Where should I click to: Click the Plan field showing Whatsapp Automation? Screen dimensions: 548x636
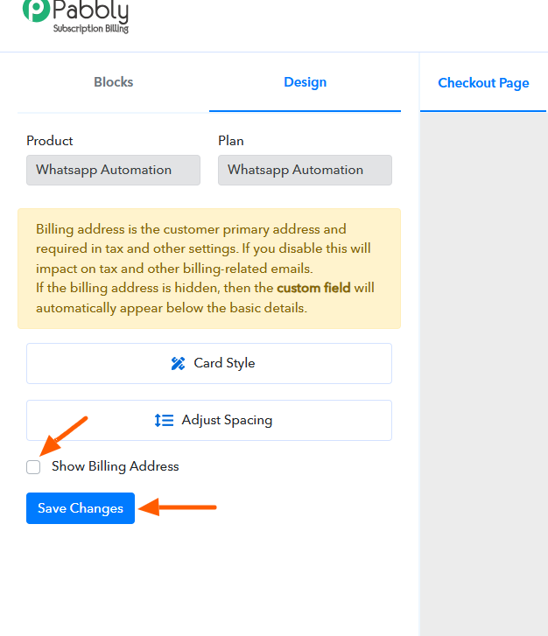tap(305, 170)
